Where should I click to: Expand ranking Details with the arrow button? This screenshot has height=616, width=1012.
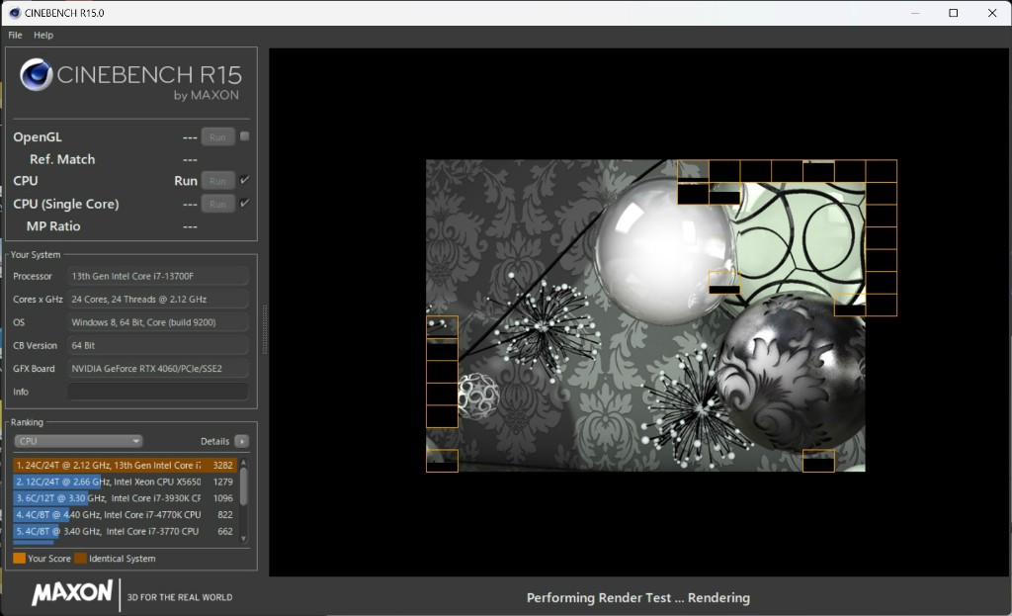[x=242, y=441]
